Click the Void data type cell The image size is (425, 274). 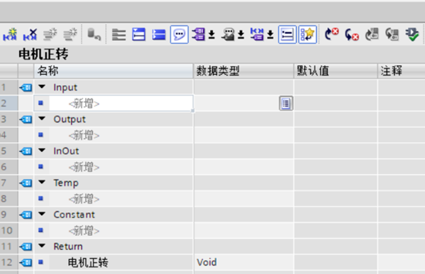[x=244, y=262]
